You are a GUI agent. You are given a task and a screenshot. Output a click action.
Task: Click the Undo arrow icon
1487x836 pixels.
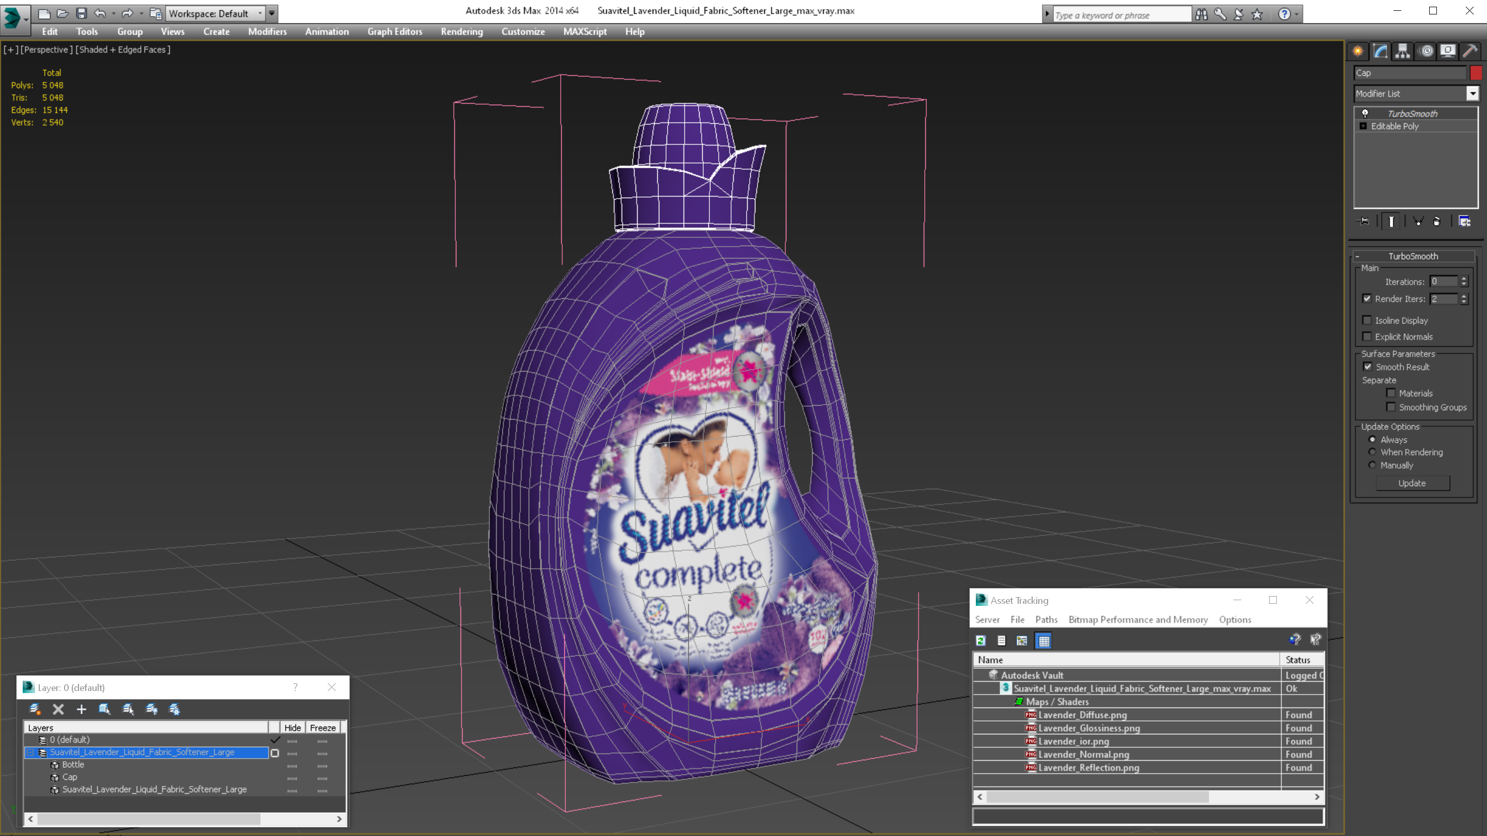click(100, 13)
